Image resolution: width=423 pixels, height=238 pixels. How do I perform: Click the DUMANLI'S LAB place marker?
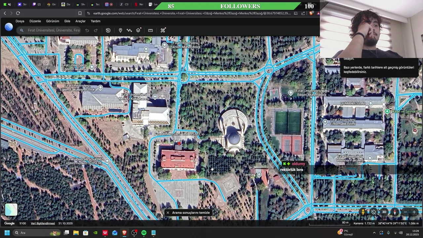(370, 103)
